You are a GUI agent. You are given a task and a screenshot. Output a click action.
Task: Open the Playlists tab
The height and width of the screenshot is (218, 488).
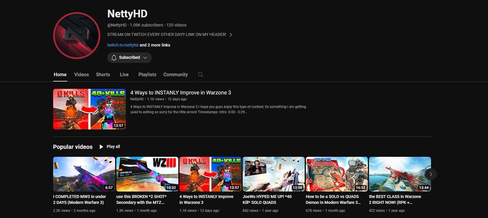[x=147, y=75]
